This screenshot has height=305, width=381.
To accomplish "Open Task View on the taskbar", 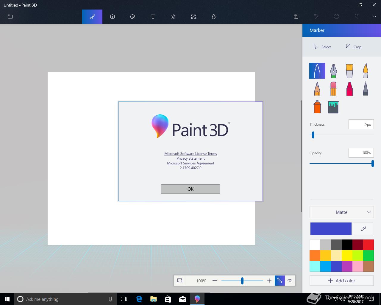I will point(124,299).
